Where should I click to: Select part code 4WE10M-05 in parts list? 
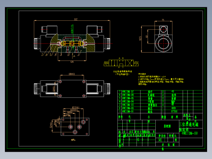pos(128,98)
